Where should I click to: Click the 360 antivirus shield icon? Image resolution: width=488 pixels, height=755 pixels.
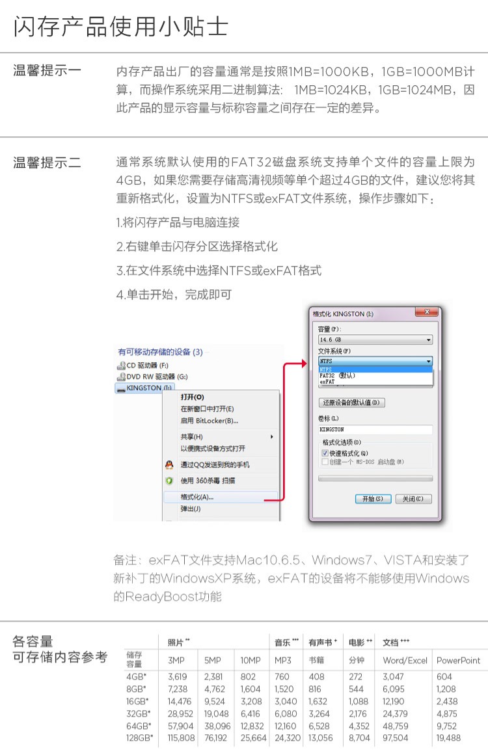pyautogui.click(x=169, y=481)
